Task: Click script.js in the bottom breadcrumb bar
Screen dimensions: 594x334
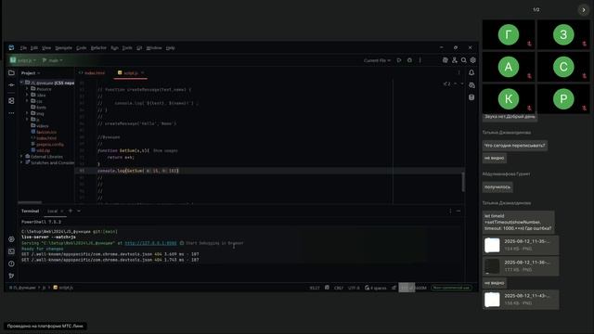Action: [x=63, y=288]
